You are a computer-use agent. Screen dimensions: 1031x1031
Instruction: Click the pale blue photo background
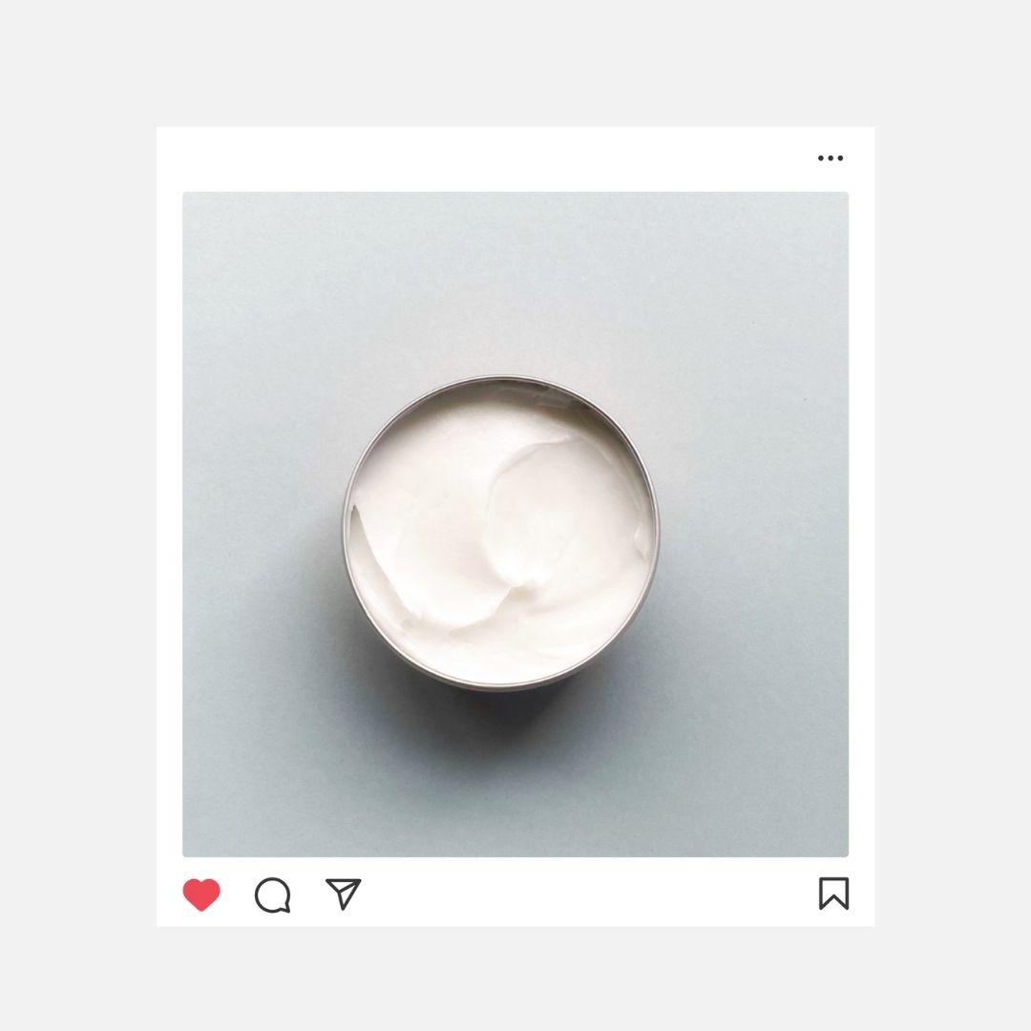pyautogui.click(x=724, y=296)
